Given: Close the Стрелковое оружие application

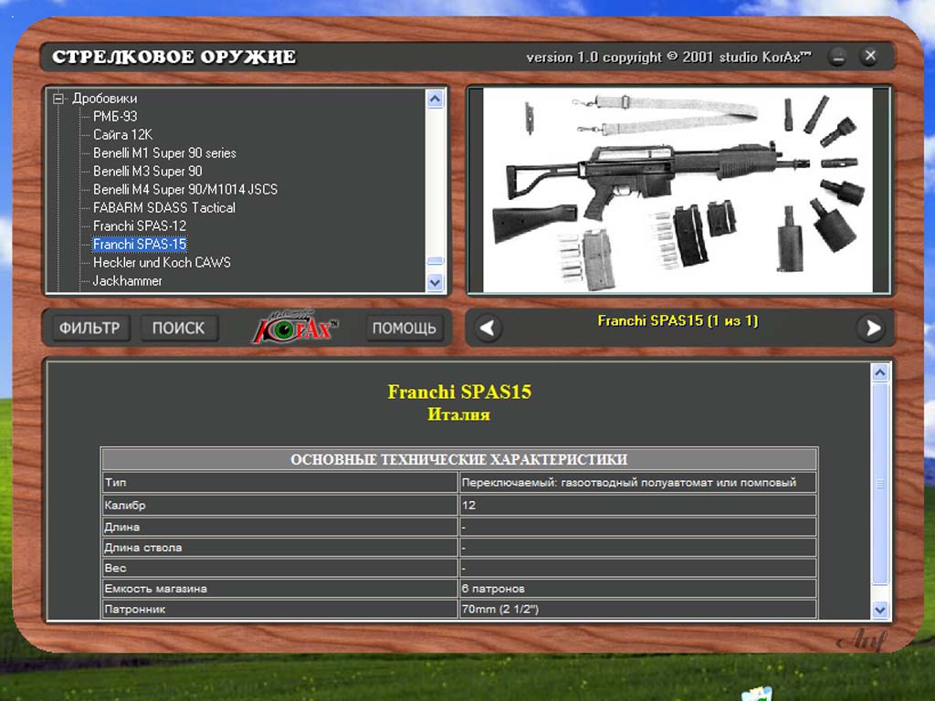Looking at the screenshot, I should 870,57.
